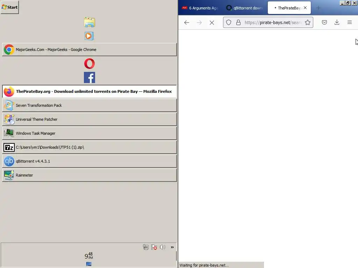The image size is (358, 268).
Task: Switch to qBittorrent v4.4.3.1 window
Action: (89, 161)
